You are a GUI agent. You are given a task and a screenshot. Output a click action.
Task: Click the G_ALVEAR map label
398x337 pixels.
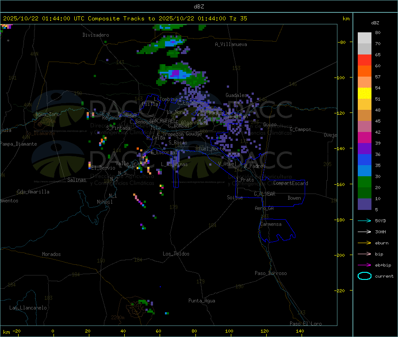click(x=264, y=194)
